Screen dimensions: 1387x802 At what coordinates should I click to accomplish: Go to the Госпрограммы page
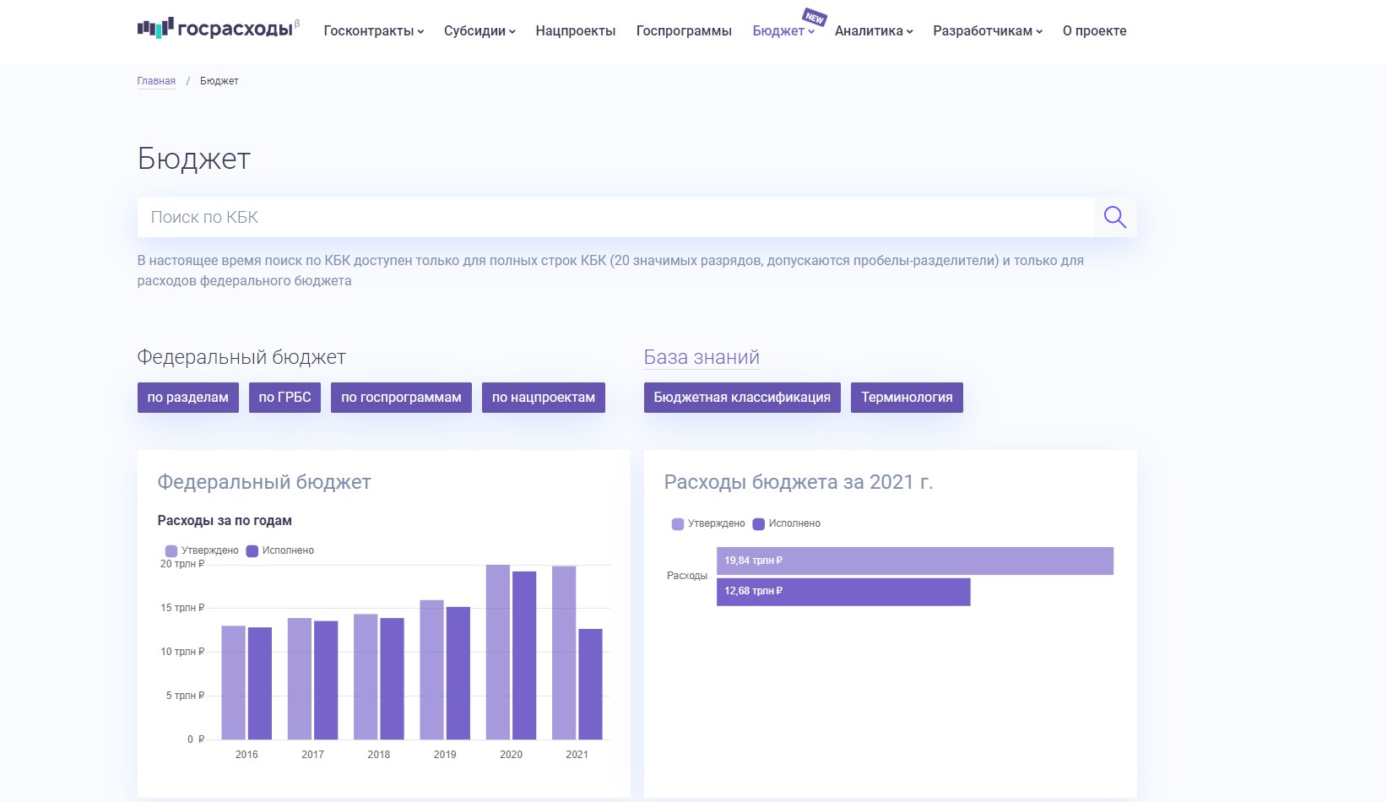[x=684, y=30]
